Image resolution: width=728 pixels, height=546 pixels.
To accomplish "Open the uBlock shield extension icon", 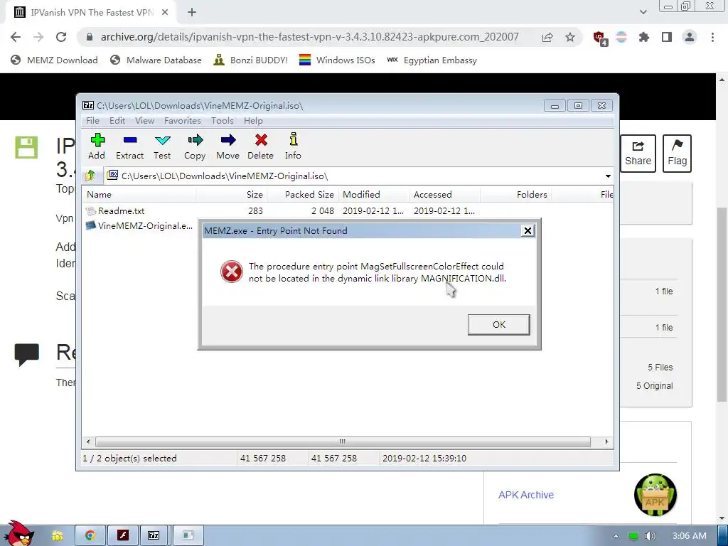I will [x=599, y=38].
